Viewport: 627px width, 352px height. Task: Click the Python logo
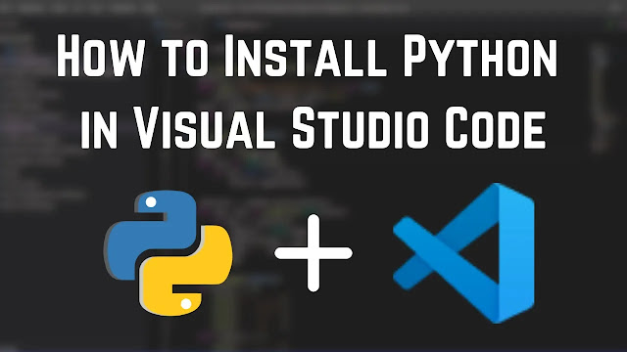(169, 253)
